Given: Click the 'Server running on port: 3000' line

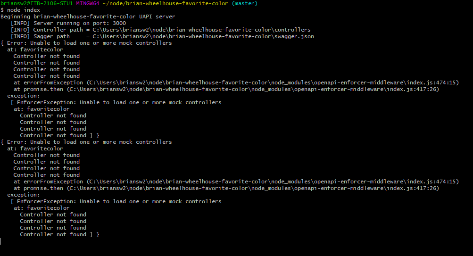Looking at the screenshot, I should pos(68,23).
